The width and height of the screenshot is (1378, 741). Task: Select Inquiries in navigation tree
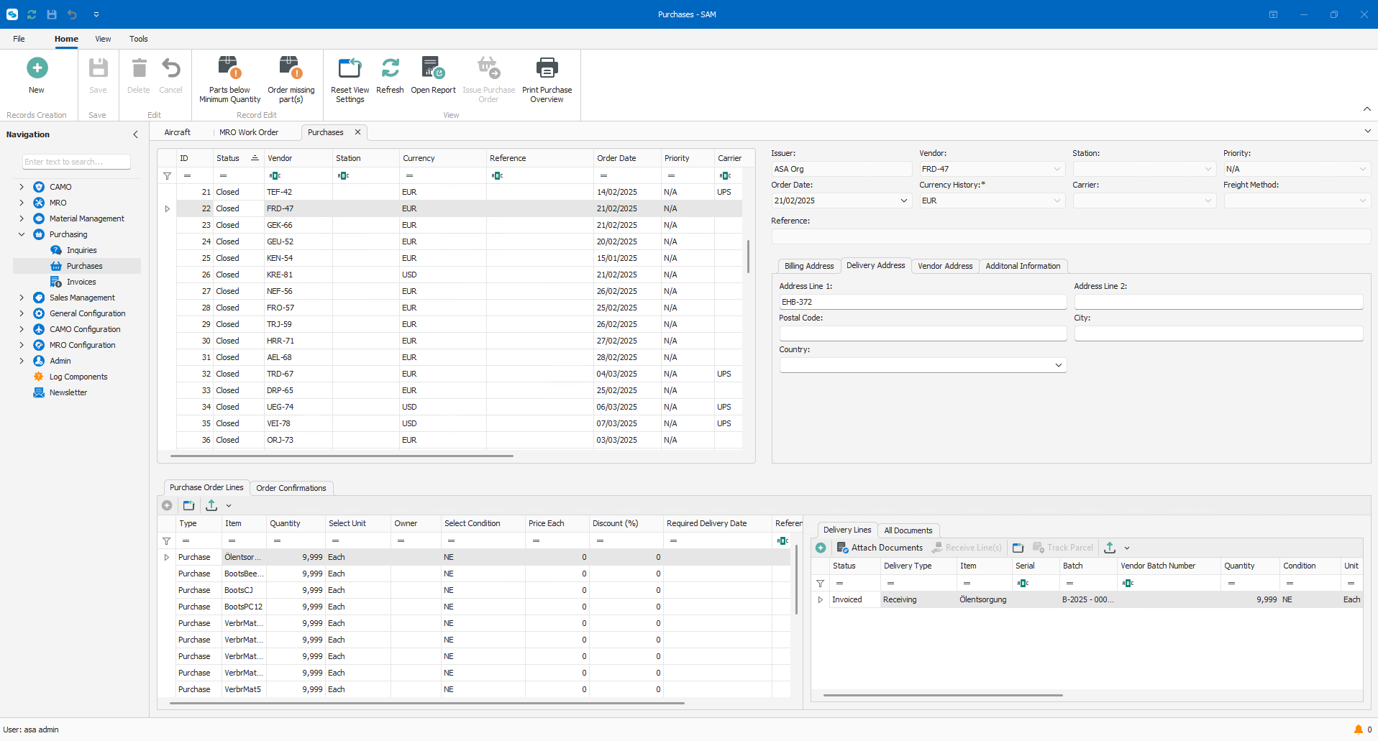coord(81,250)
